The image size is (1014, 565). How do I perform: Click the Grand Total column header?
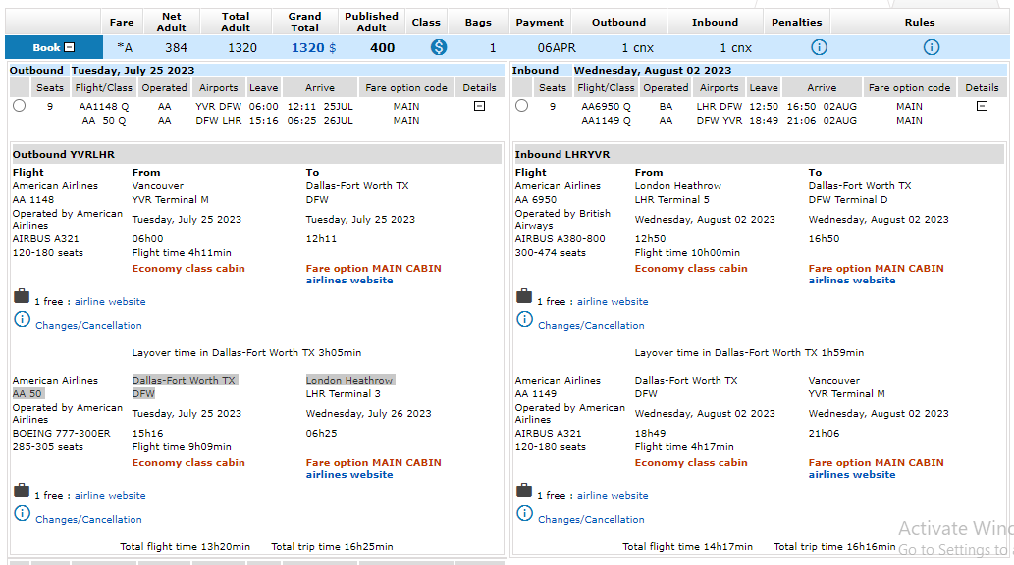pos(304,22)
